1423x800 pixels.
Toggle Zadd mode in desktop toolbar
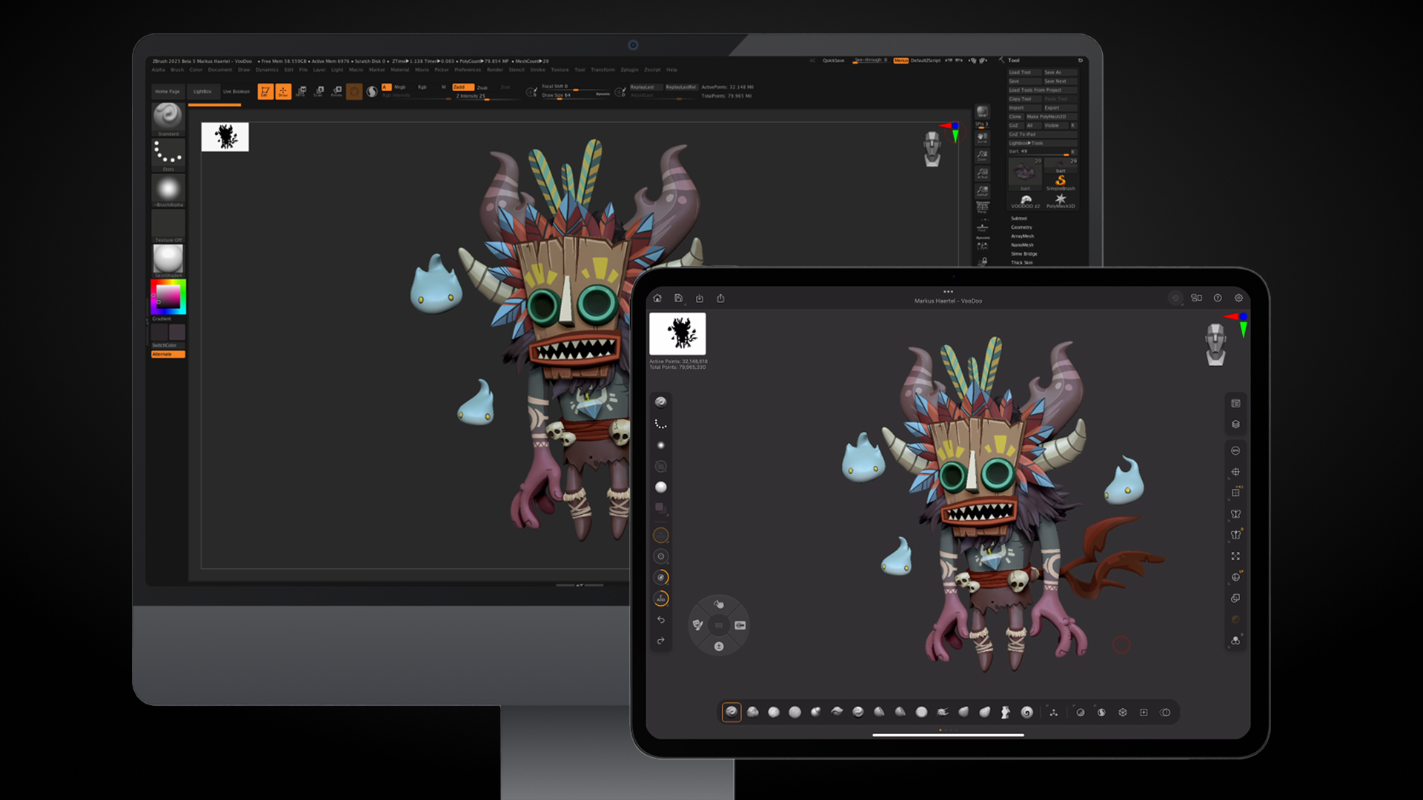[x=463, y=87]
